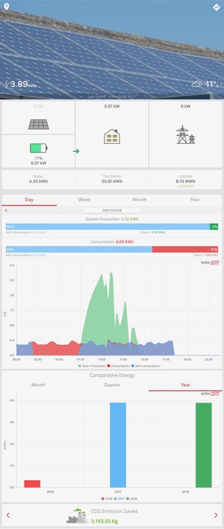Tap the house consumption icon

(112, 137)
